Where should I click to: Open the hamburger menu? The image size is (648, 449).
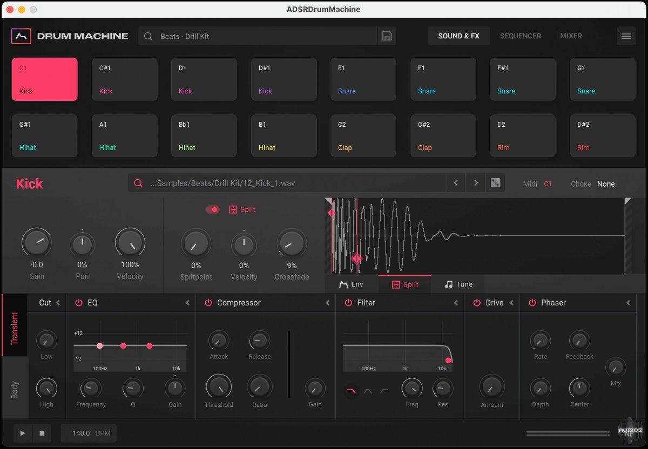pyautogui.click(x=626, y=36)
